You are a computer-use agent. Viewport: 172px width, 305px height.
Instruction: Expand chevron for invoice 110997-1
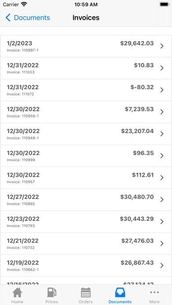(162, 46)
